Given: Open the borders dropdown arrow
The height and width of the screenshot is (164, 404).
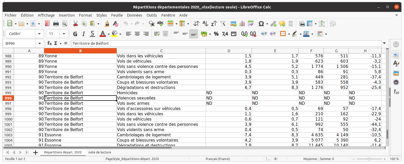Looking at the screenshot, I should click(289, 34).
